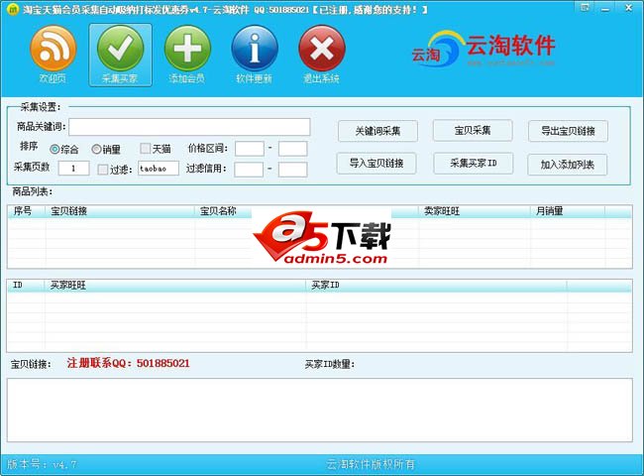Click the 价格区间 minimum price field
644x476 pixels.
[x=250, y=149]
